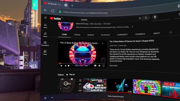Close the Bearski YouTube browser tab
180x101 pixels.
pyautogui.click(x=66, y=5)
